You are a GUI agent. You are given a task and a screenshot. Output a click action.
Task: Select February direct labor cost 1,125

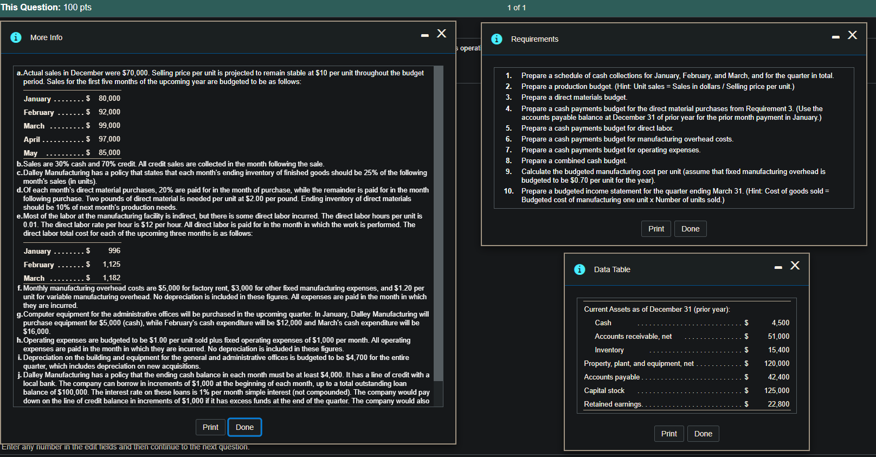112,264
